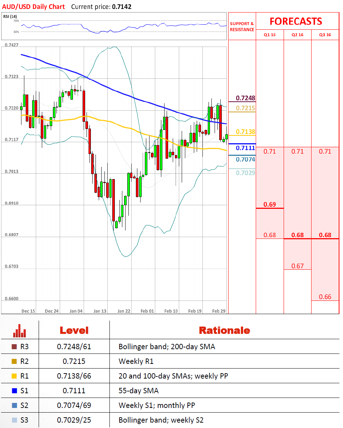Click the RSI 30% threshold label
Viewport: 343px width, 428px height.
(16, 32)
